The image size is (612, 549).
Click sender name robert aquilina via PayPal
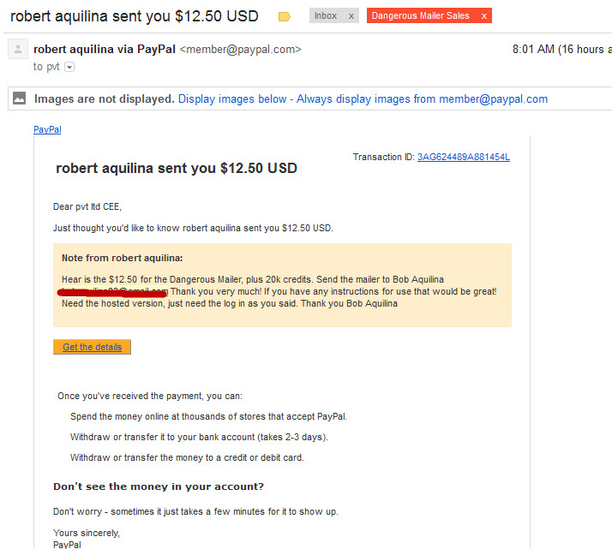click(105, 49)
